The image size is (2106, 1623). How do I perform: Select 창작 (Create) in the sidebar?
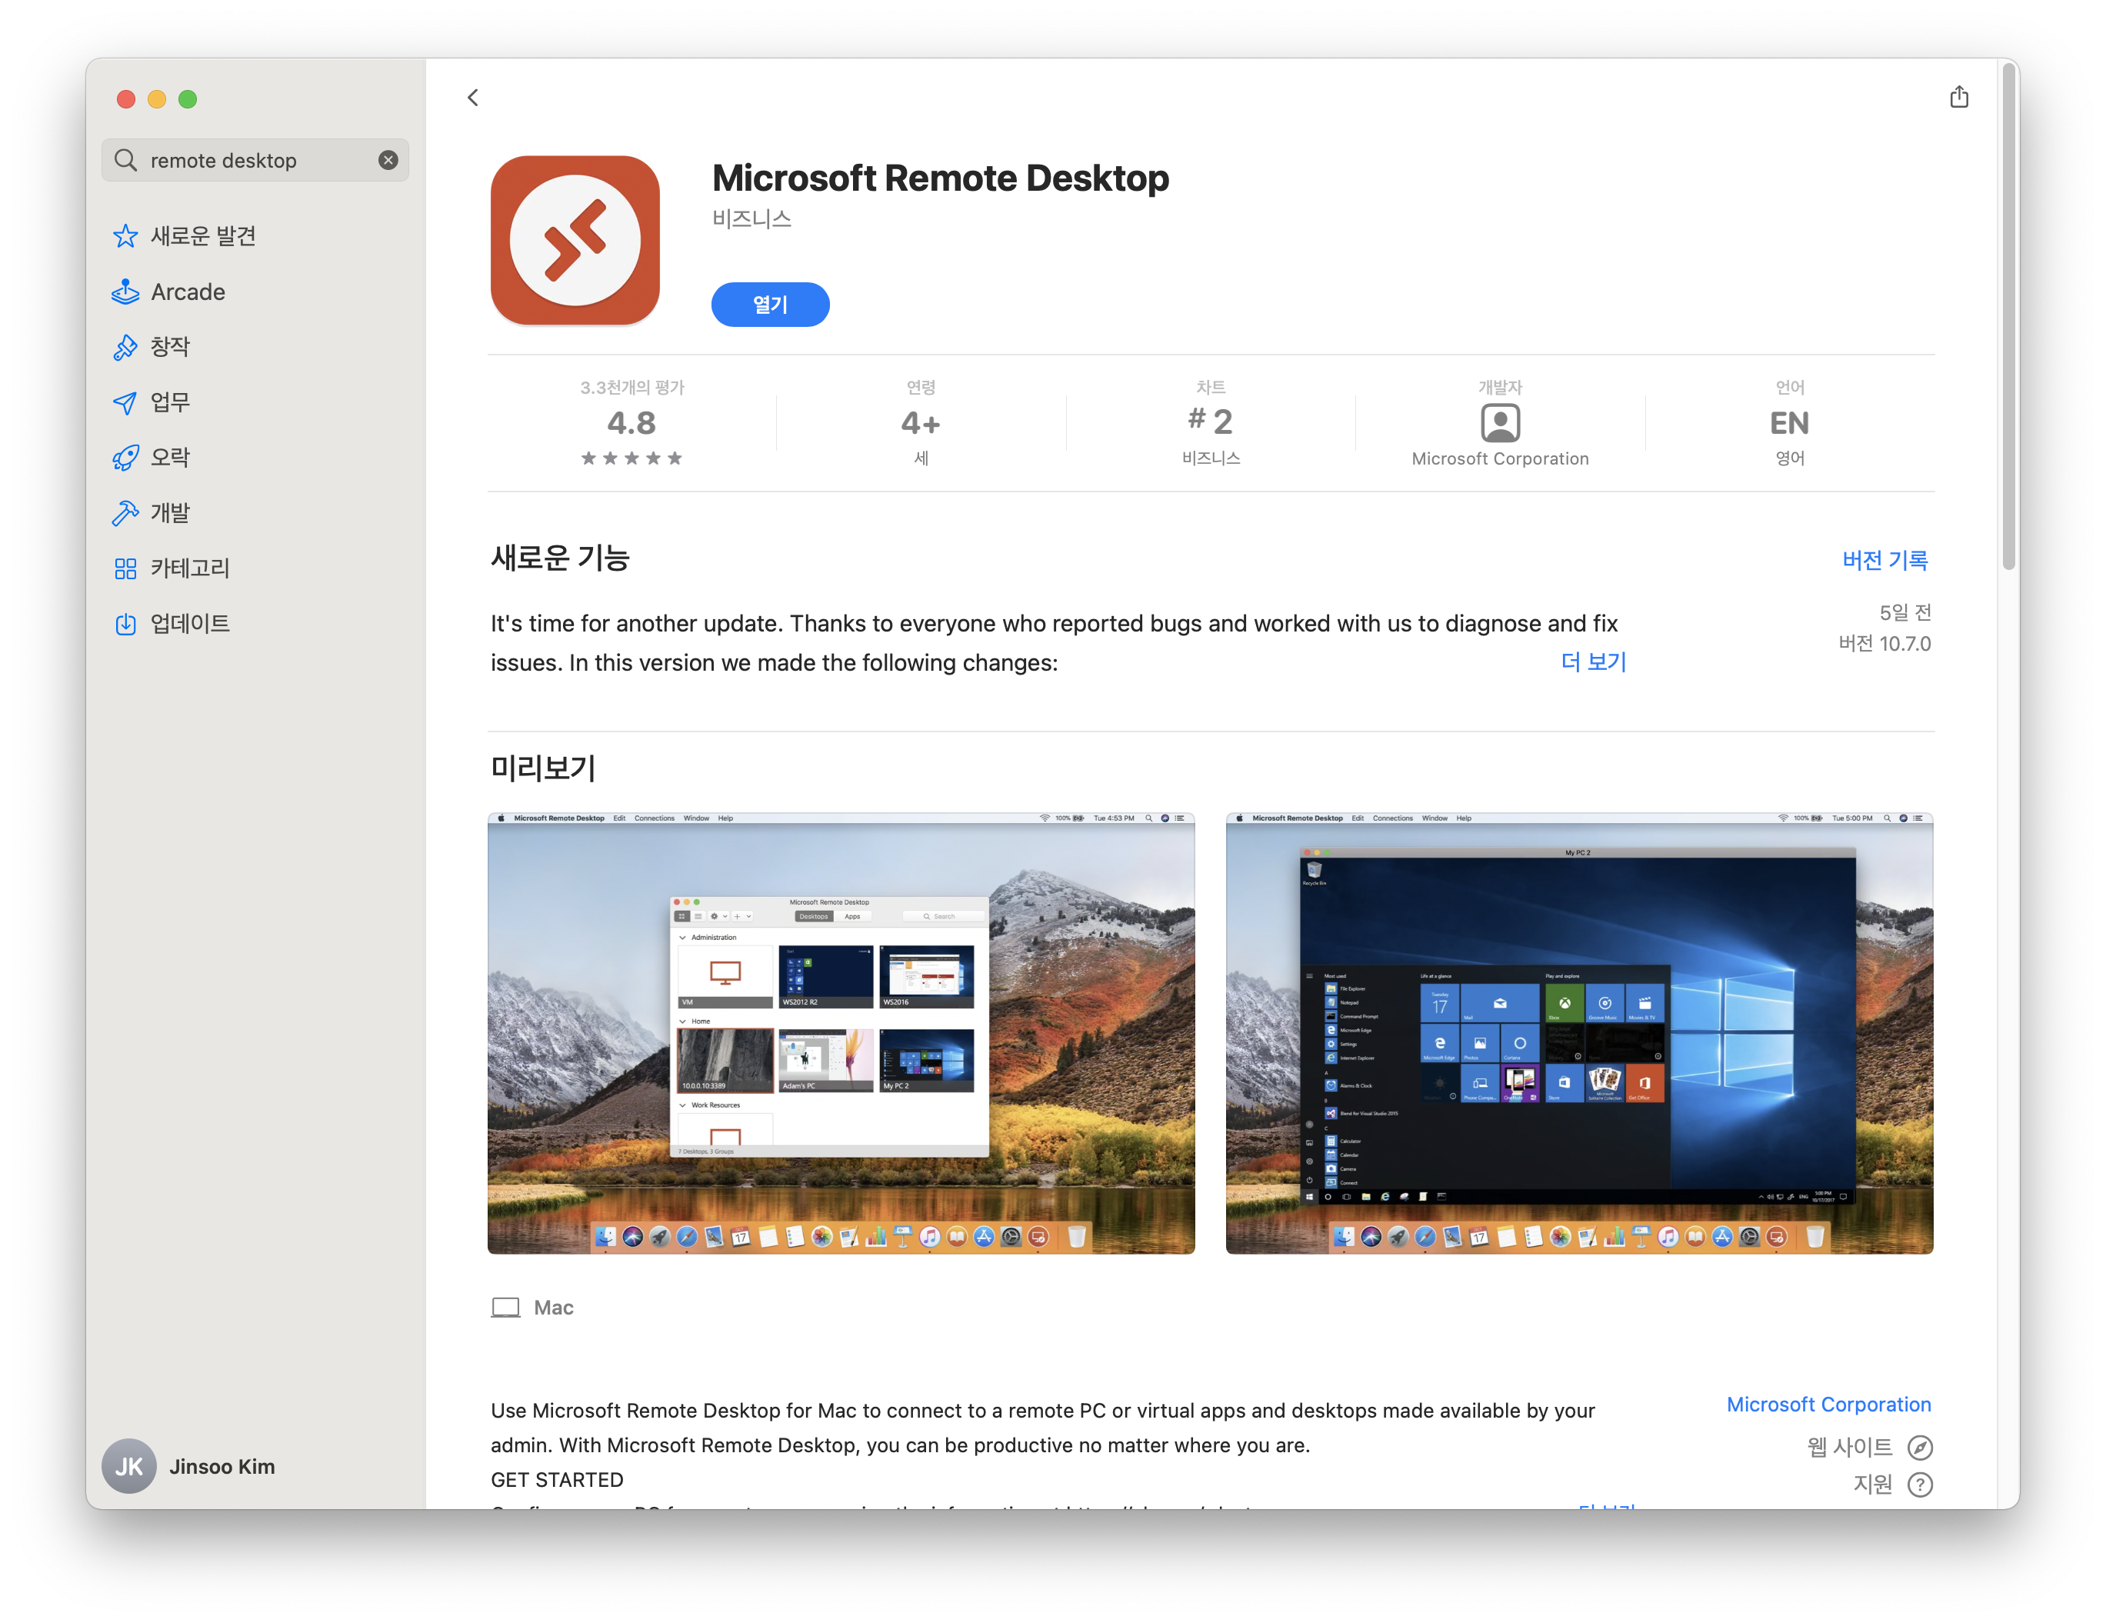click(x=170, y=347)
